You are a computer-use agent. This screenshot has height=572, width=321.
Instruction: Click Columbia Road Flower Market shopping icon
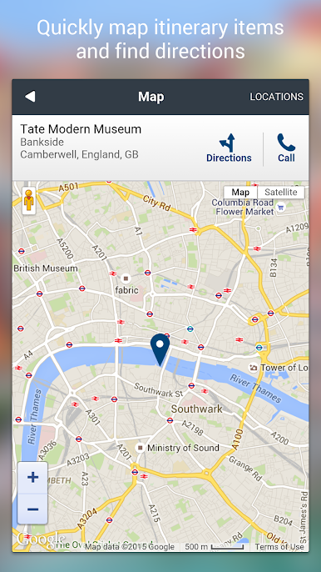280,208
